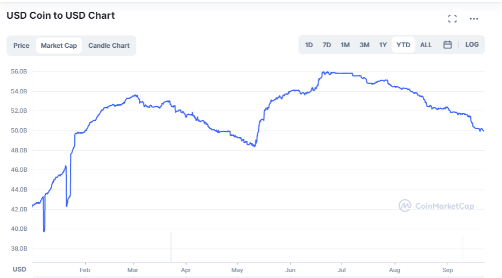Viewport: 502px width, 278px height.
Task: Select the YTD time range
Action: (404, 45)
